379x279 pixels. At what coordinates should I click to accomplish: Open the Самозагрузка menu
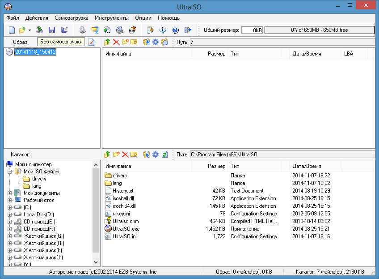click(72, 18)
